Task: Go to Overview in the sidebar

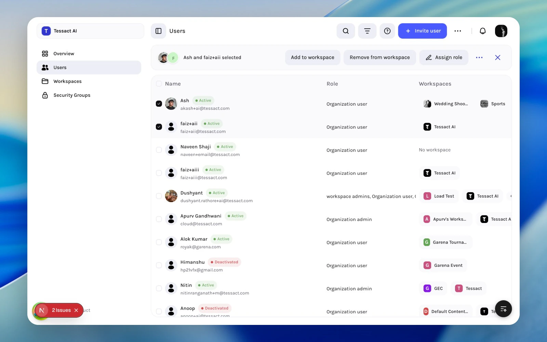Action: point(89,54)
